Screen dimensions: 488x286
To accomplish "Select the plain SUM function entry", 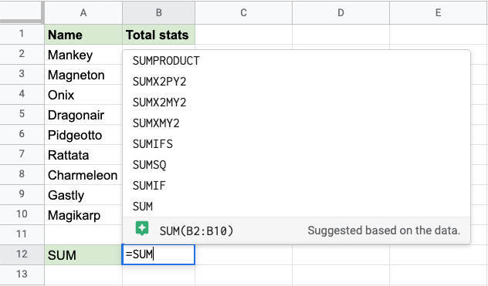I will 297,207.
